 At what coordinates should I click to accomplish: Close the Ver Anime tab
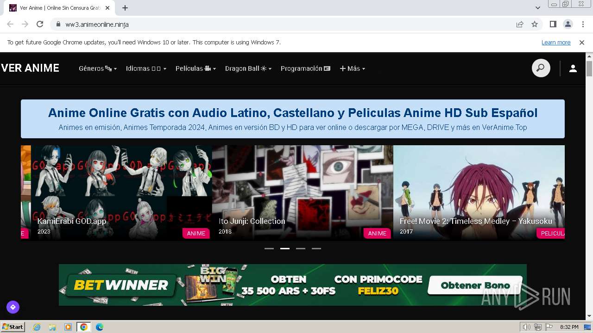pos(107,8)
